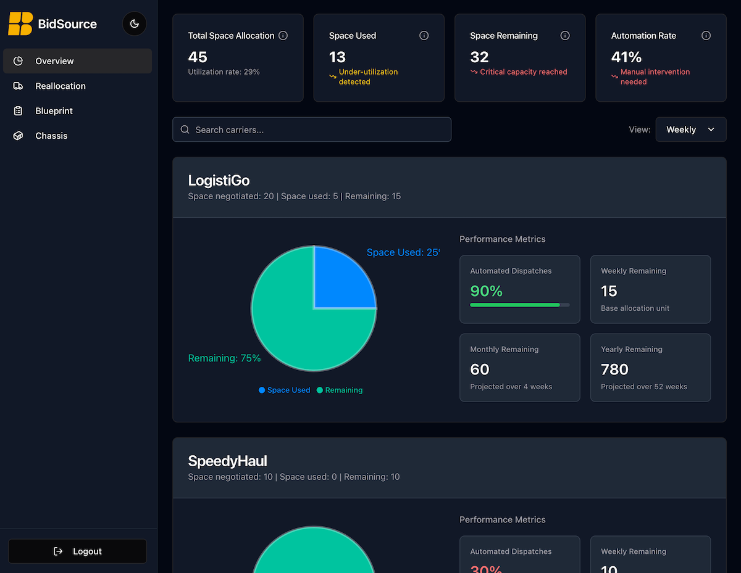Click "Space negotiated: 20" summary line

pos(295,196)
